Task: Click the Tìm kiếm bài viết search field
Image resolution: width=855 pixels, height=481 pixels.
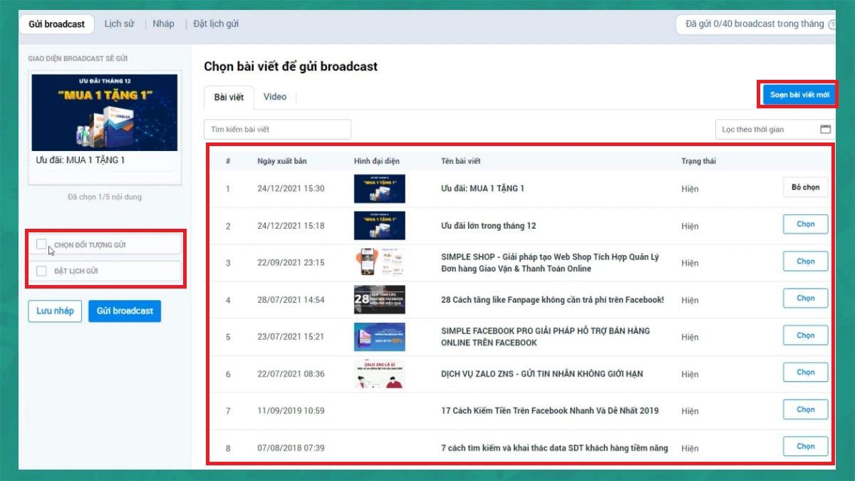Action: coord(277,130)
